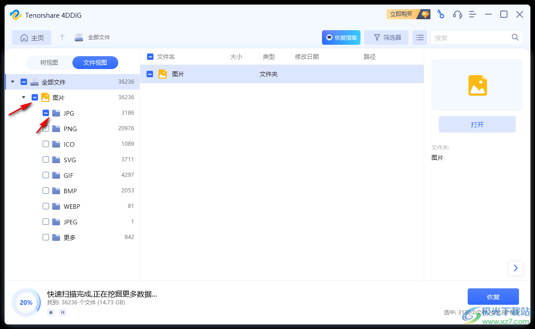This screenshot has height=329, width=535.
Task: Select the BMP folder icon
Action: [x=56, y=191]
